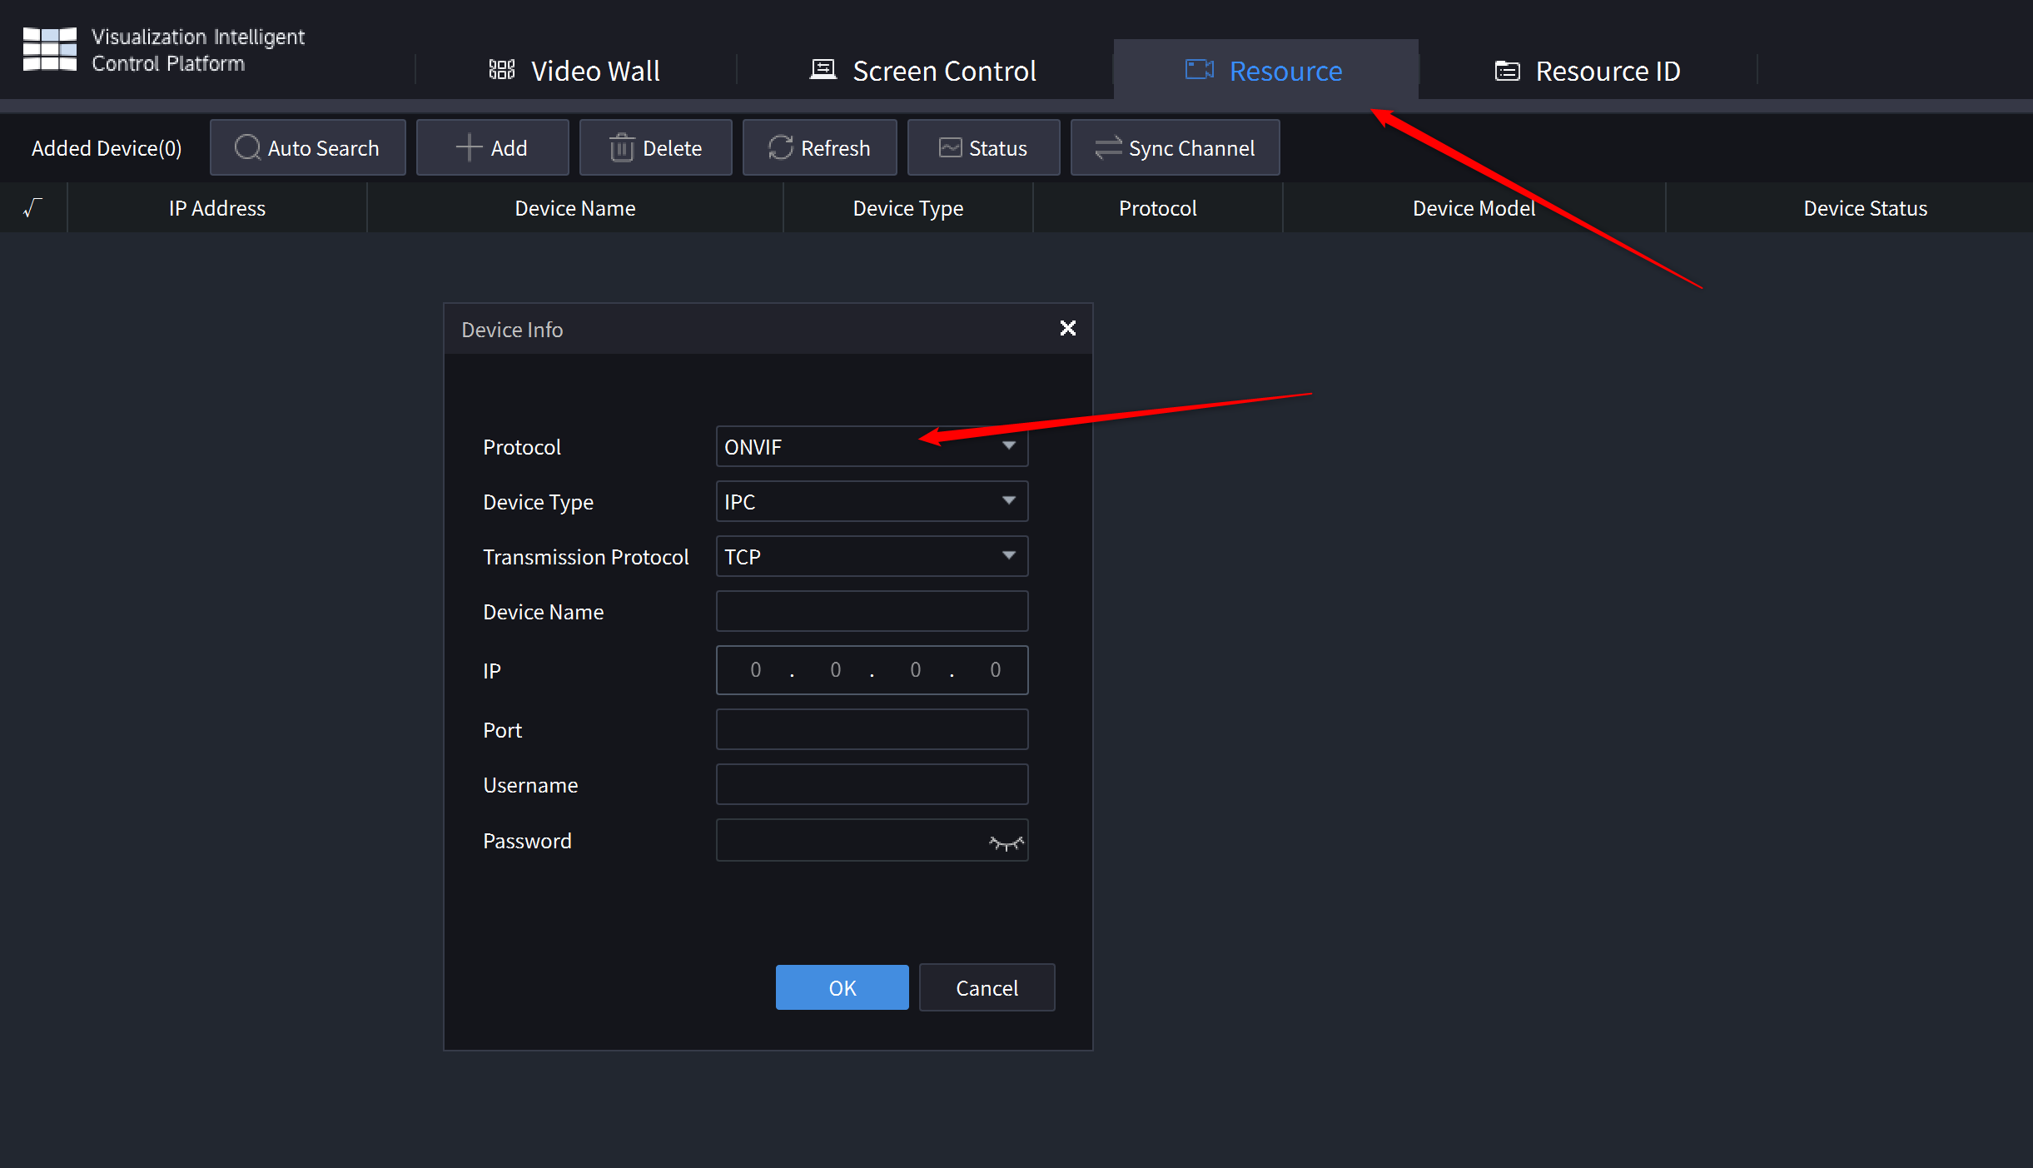Click the Sync Channel arrows icon
The image size is (2033, 1168).
pyautogui.click(x=1107, y=147)
